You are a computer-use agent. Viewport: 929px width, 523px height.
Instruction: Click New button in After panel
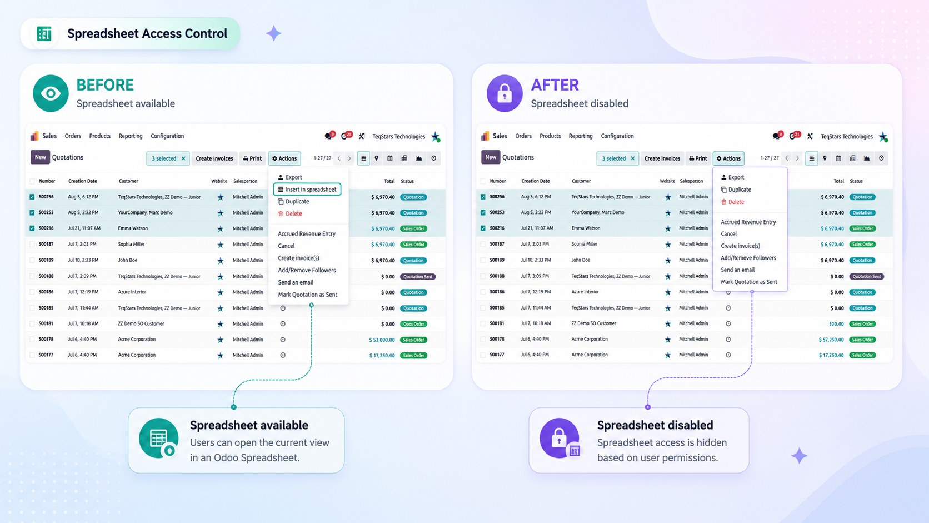pyautogui.click(x=491, y=157)
